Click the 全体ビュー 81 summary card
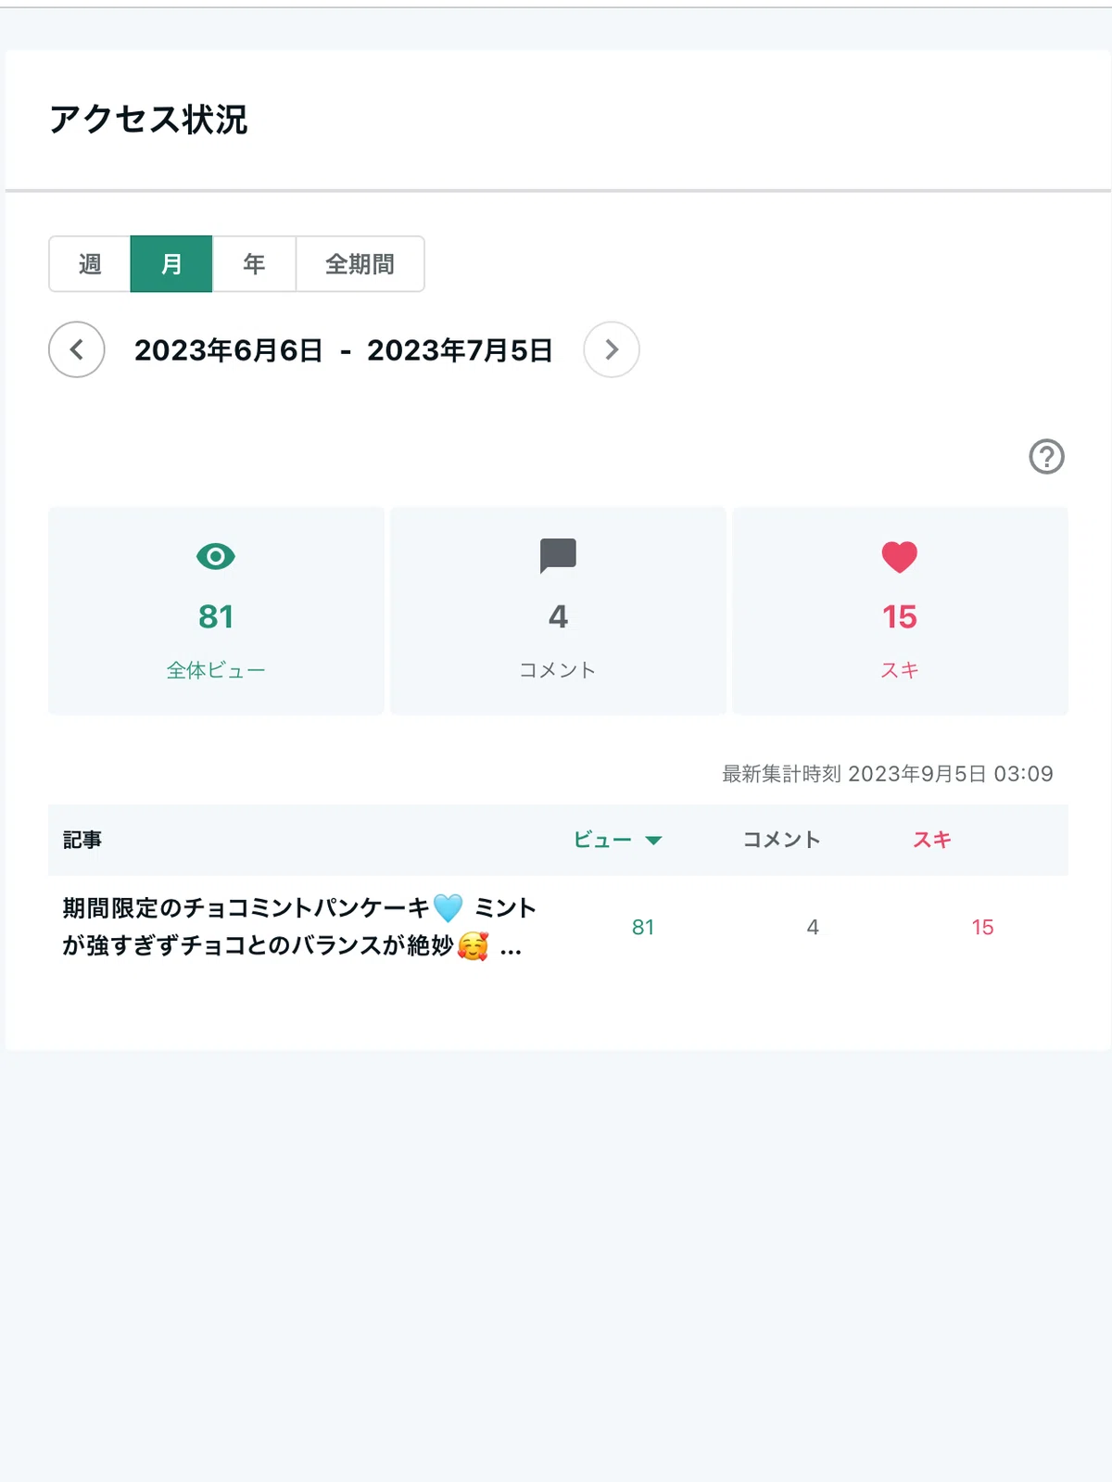This screenshot has height=1482, width=1112. (x=216, y=611)
